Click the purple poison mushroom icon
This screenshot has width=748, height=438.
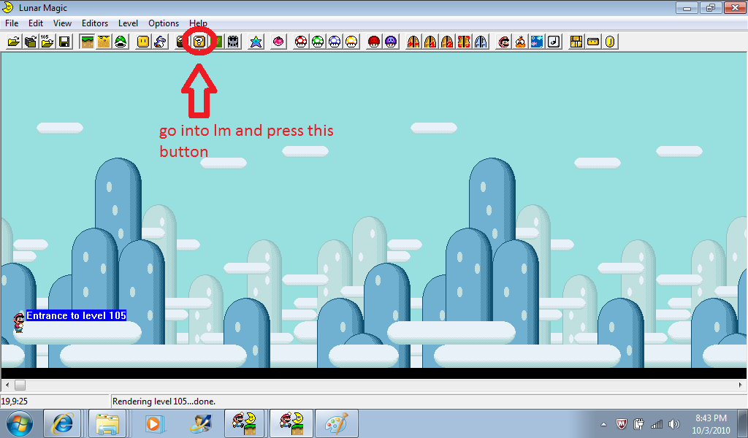tap(392, 42)
